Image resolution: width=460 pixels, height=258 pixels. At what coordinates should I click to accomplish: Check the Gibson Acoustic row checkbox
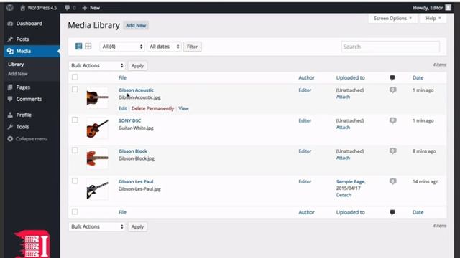click(x=75, y=90)
